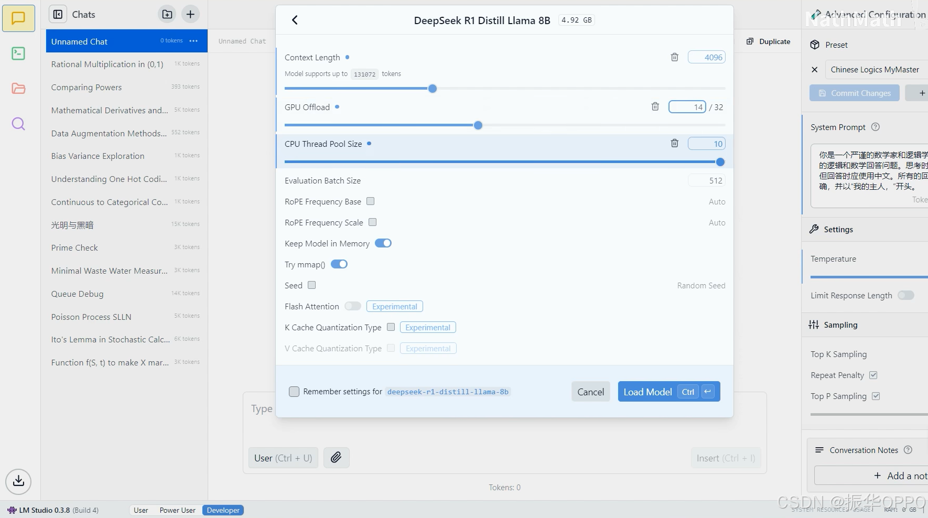Adjust the CPU Thread Pool Size slider handle
This screenshot has width=928, height=518.
click(x=720, y=162)
